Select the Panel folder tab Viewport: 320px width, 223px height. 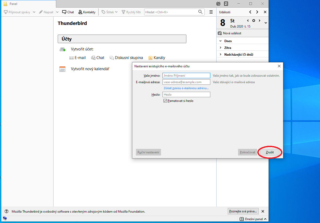(x=28, y=4)
